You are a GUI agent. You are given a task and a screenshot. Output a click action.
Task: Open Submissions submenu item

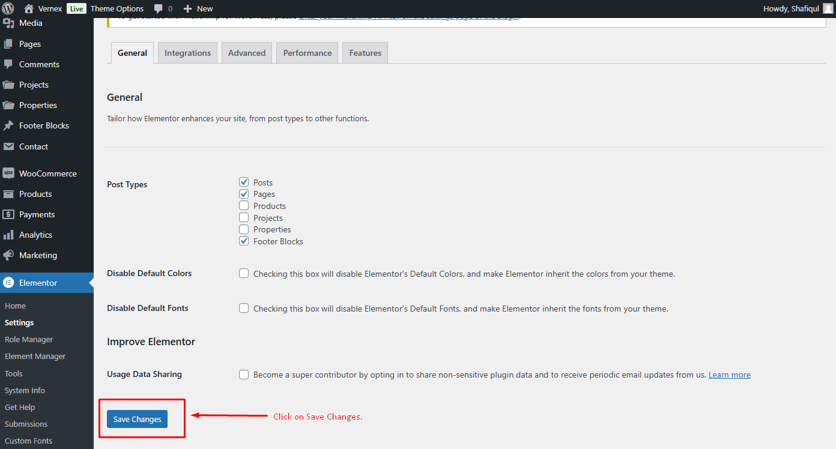point(26,424)
